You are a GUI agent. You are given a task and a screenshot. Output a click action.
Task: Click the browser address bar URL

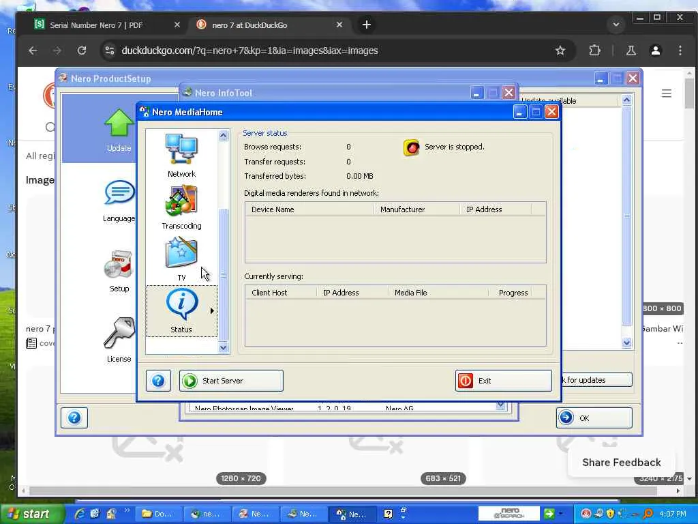click(249, 50)
